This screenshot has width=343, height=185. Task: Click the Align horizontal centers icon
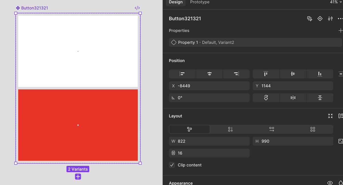(x=209, y=74)
